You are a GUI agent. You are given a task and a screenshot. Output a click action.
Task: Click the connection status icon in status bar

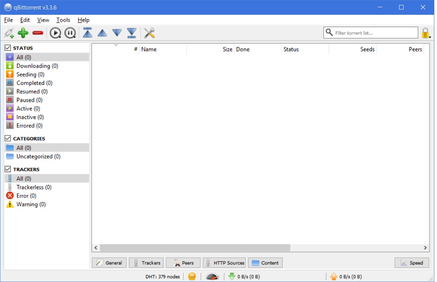[x=192, y=277]
